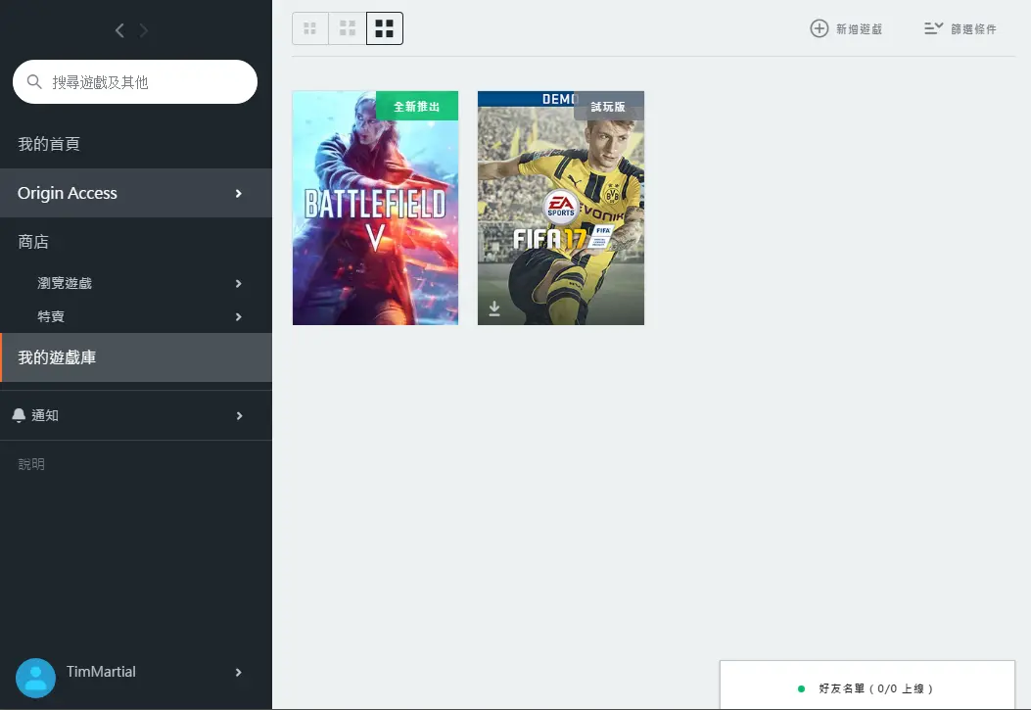The height and width of the screenshot is (710, 1031).
Task: Switch to large tile grid view
Action: [385, 28]
